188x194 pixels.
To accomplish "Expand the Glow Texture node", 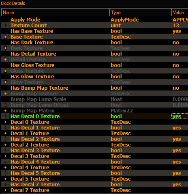I will pos(5,82).
